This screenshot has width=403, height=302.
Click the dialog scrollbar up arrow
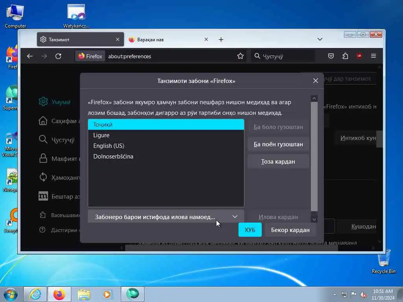point(314,98)
